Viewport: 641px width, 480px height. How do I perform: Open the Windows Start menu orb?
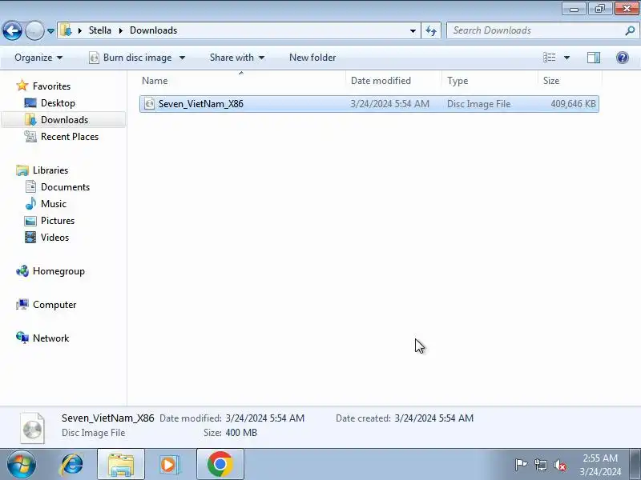[x=21, y=464]
